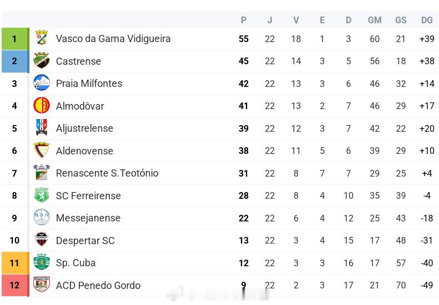Click the Aljustrelense club badge

(x=42, y=127)
